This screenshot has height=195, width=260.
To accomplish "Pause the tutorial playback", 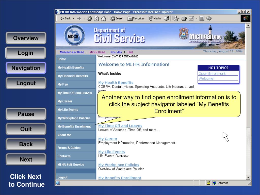I will (x=26, y=114).
